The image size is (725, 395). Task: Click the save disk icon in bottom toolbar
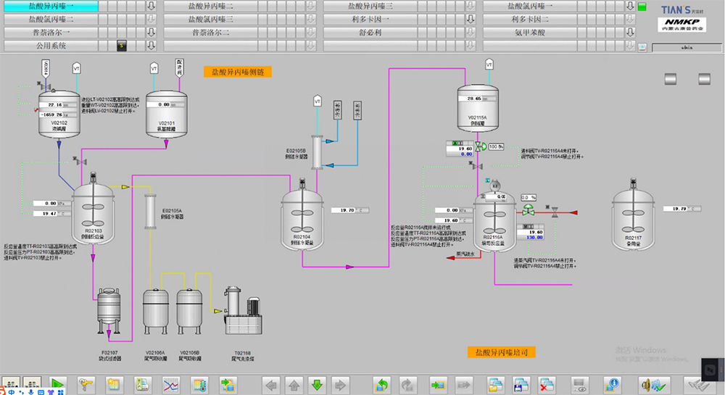tap(521, 383)
